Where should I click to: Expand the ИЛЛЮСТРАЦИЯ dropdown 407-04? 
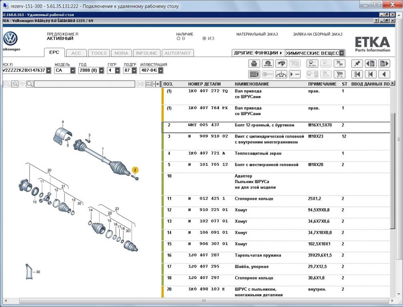[x=160, y=70]
